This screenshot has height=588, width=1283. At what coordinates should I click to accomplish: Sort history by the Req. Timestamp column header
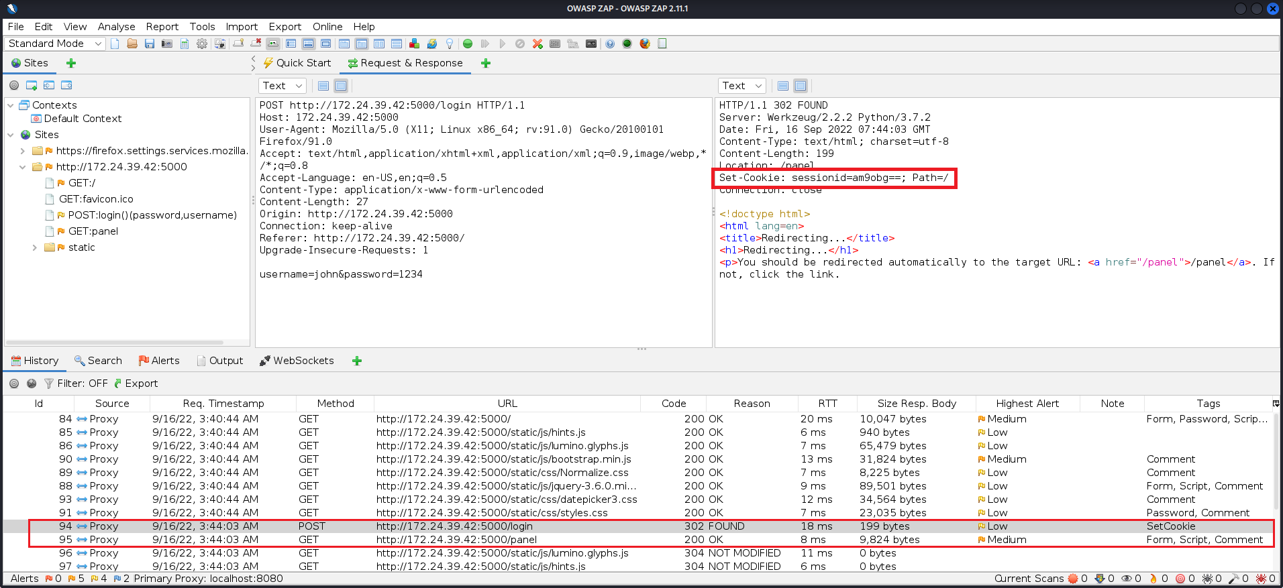tap(223, 404)
